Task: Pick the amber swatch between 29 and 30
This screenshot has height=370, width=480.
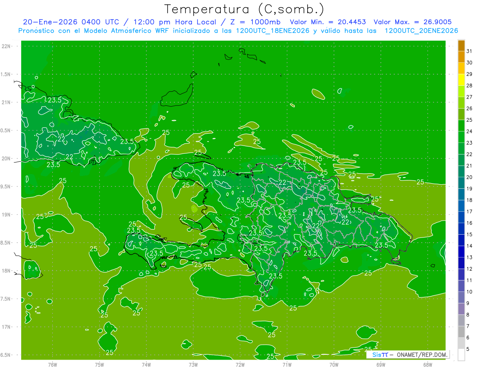Action: tap(461, 68)
